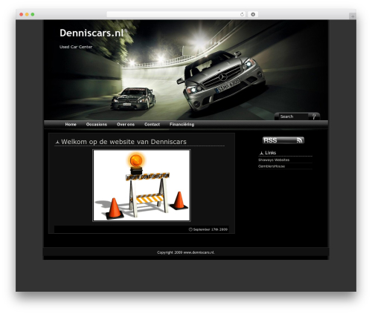The width and height of the screenshot is (372, 314).
Task: Click the Used Car Center tagline
Action: click(x=76, y=47)
